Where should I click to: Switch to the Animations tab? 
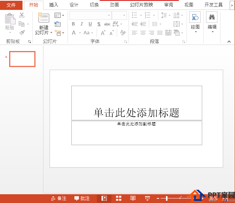coord(114,5)
